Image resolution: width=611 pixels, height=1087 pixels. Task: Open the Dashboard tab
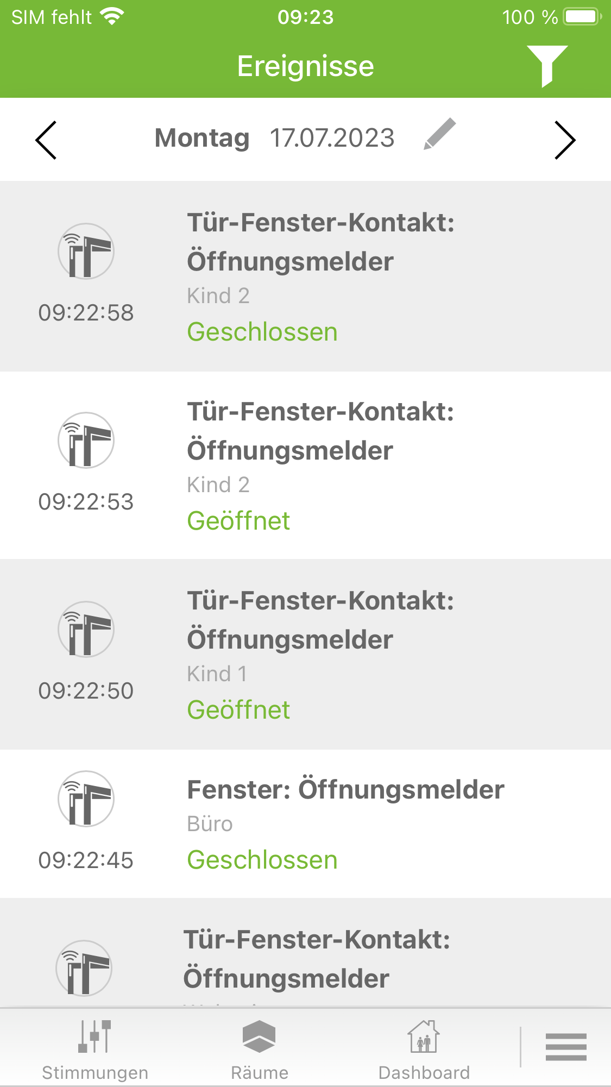[x=424, y=1049]
